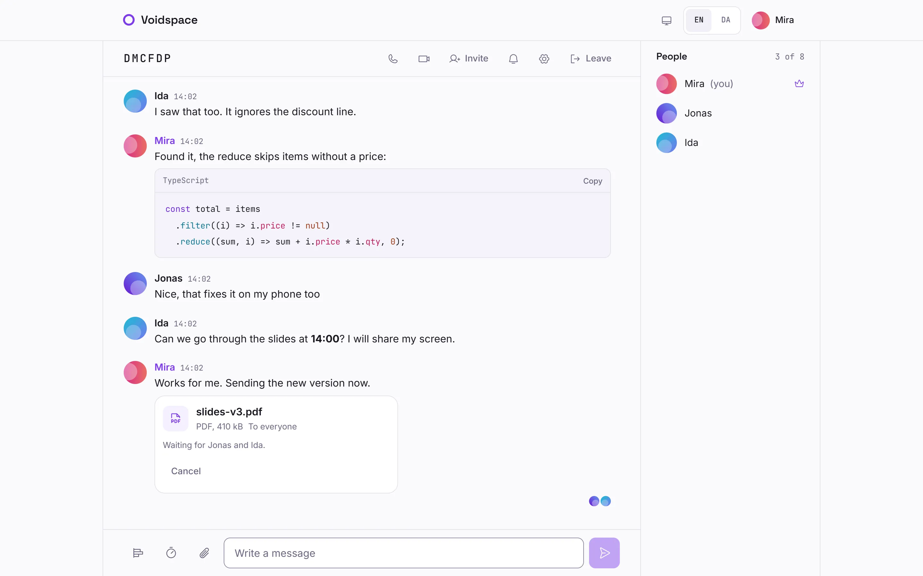
Task: Click 'I saw that too' message from Ida
Action: 255,112
